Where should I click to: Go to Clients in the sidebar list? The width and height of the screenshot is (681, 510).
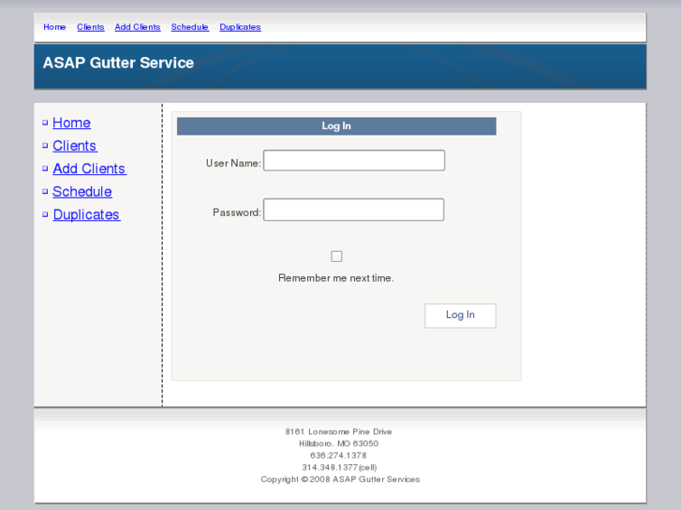(75, 146)
